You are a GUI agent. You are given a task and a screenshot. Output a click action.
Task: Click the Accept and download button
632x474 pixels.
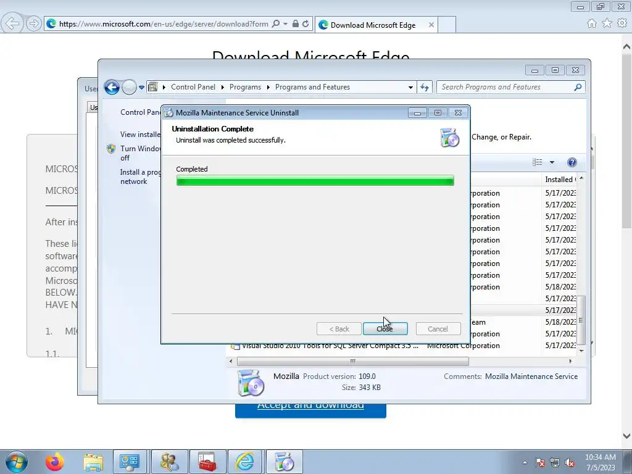[310, 410]
